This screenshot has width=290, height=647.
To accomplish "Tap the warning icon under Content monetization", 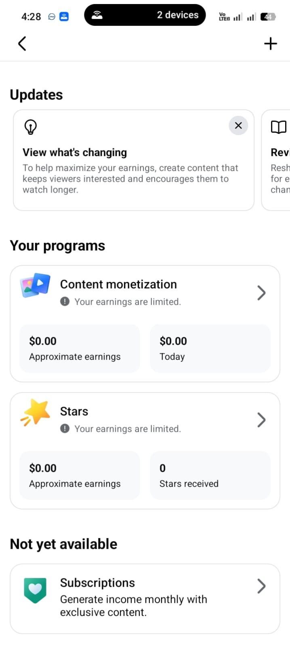I will (x=65, y=301).
